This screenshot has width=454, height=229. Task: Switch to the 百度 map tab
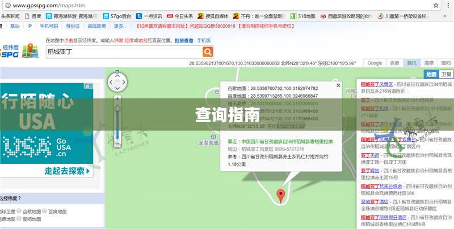point(394,63)
